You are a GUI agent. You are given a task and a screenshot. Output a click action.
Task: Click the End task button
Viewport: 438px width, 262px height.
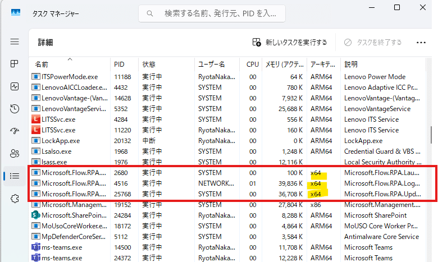(x=373, y=43)
